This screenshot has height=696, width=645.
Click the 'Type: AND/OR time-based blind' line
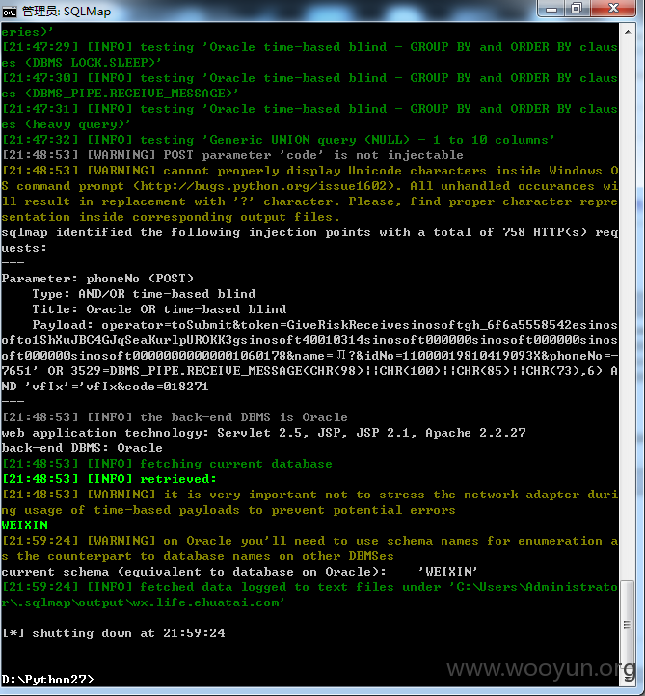pyautogui.click(x=144, y=294)
